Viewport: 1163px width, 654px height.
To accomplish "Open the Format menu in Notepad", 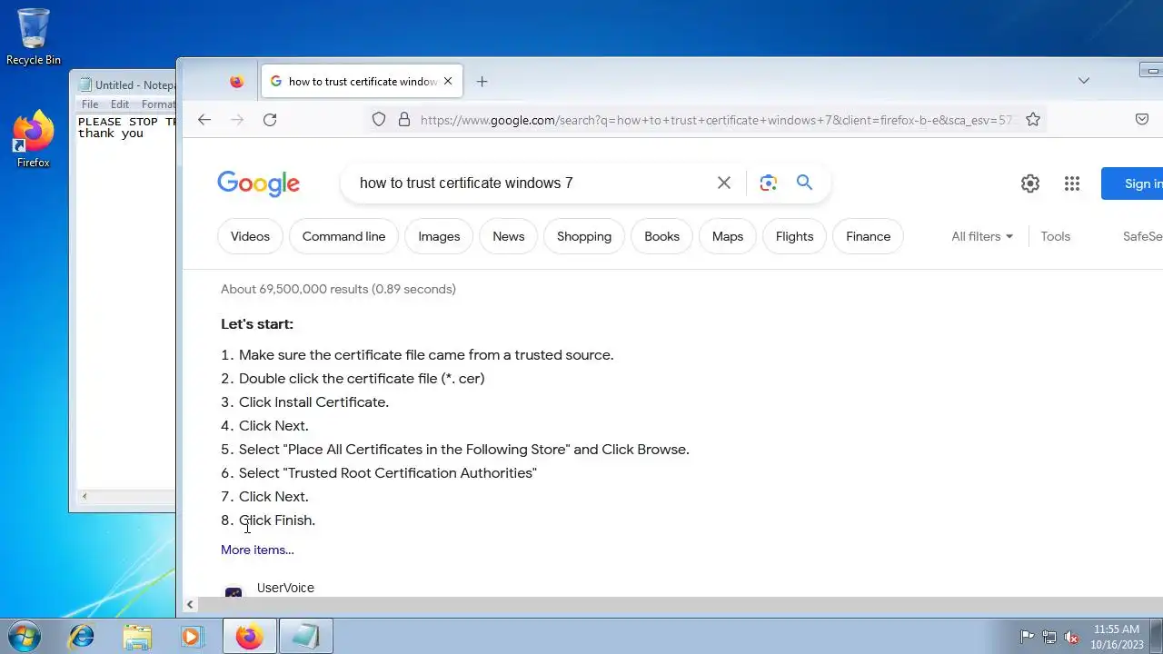I will click(157, 104).
